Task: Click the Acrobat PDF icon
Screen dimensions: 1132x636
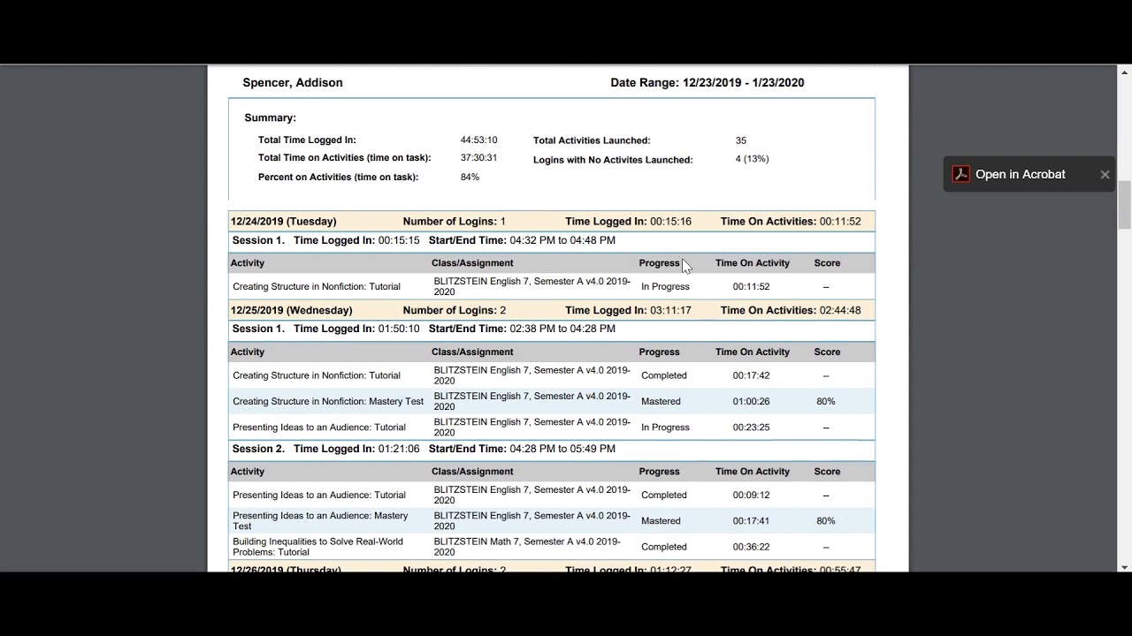Action: pyautogui.click(x=960, y=174)
